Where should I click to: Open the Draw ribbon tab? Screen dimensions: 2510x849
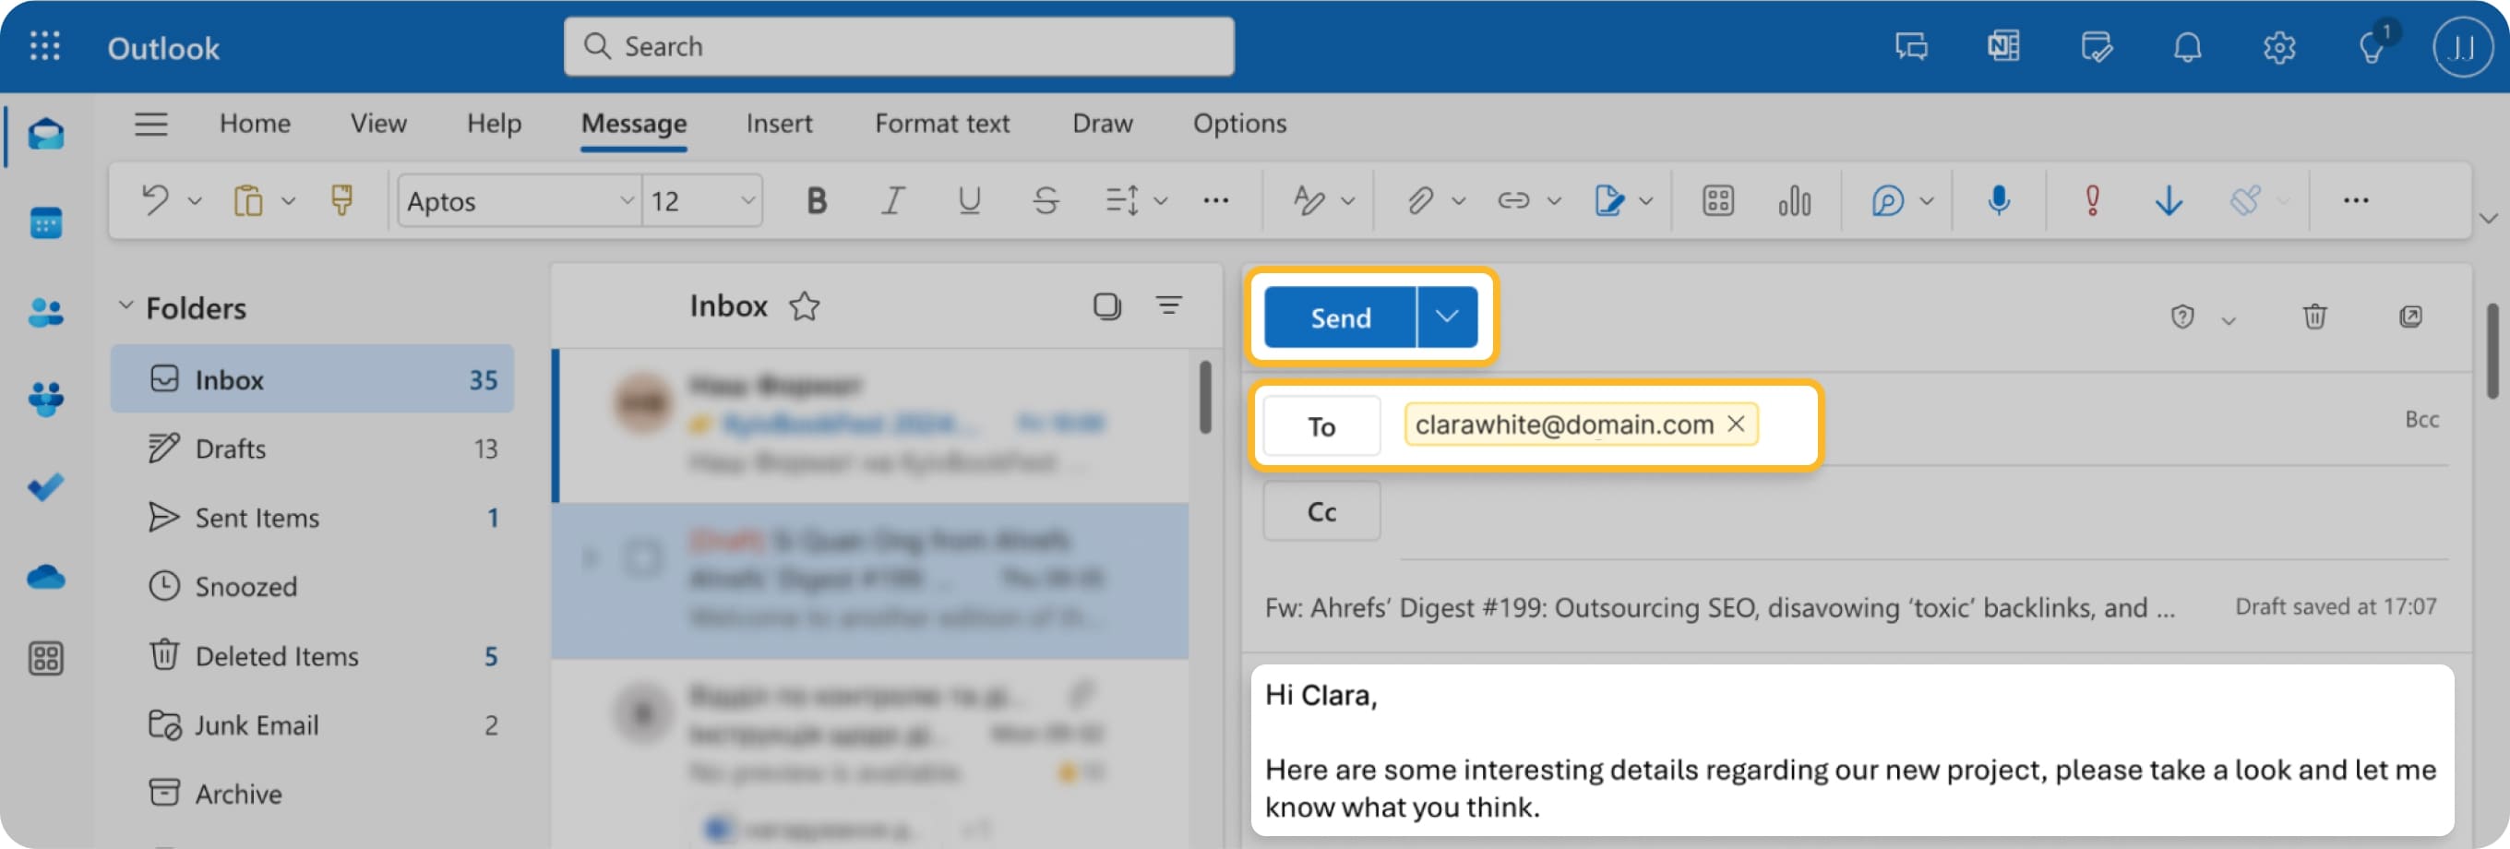coord(1101,124)
